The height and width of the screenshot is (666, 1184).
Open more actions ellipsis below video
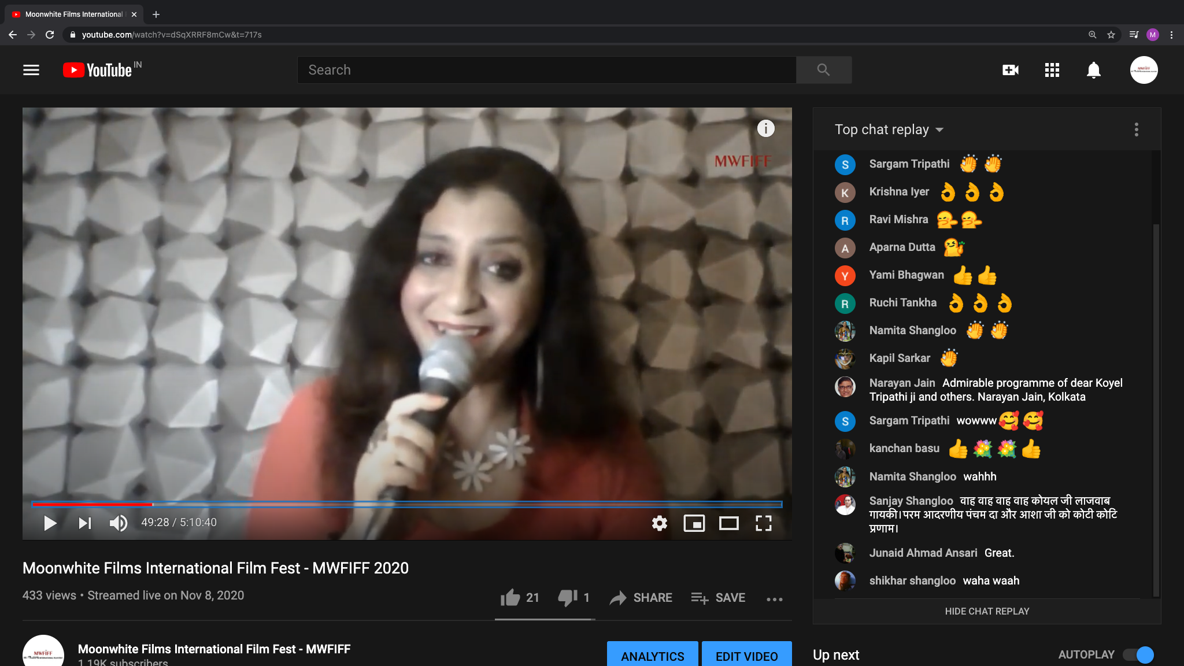(775, 599)
